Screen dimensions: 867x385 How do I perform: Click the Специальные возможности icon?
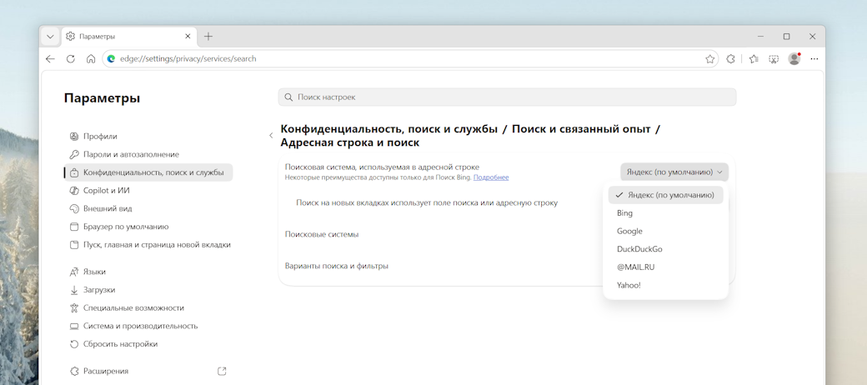click(x=73, y=308)
